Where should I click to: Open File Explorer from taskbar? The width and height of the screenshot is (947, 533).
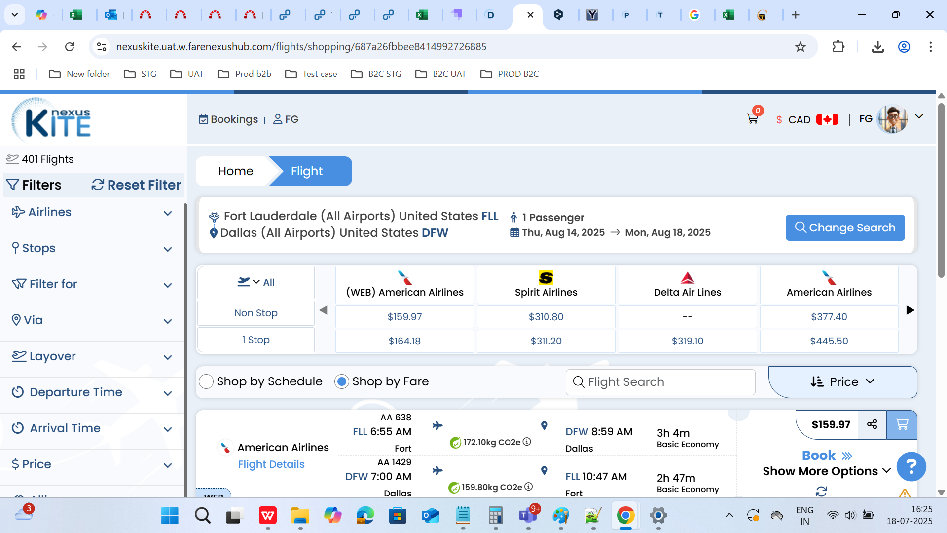(x=300, y=516)
